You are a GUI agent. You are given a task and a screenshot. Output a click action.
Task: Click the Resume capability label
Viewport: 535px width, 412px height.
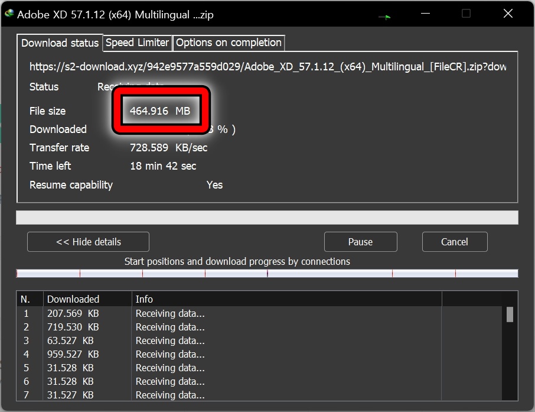pyautogui.click(x=71, y=185)
